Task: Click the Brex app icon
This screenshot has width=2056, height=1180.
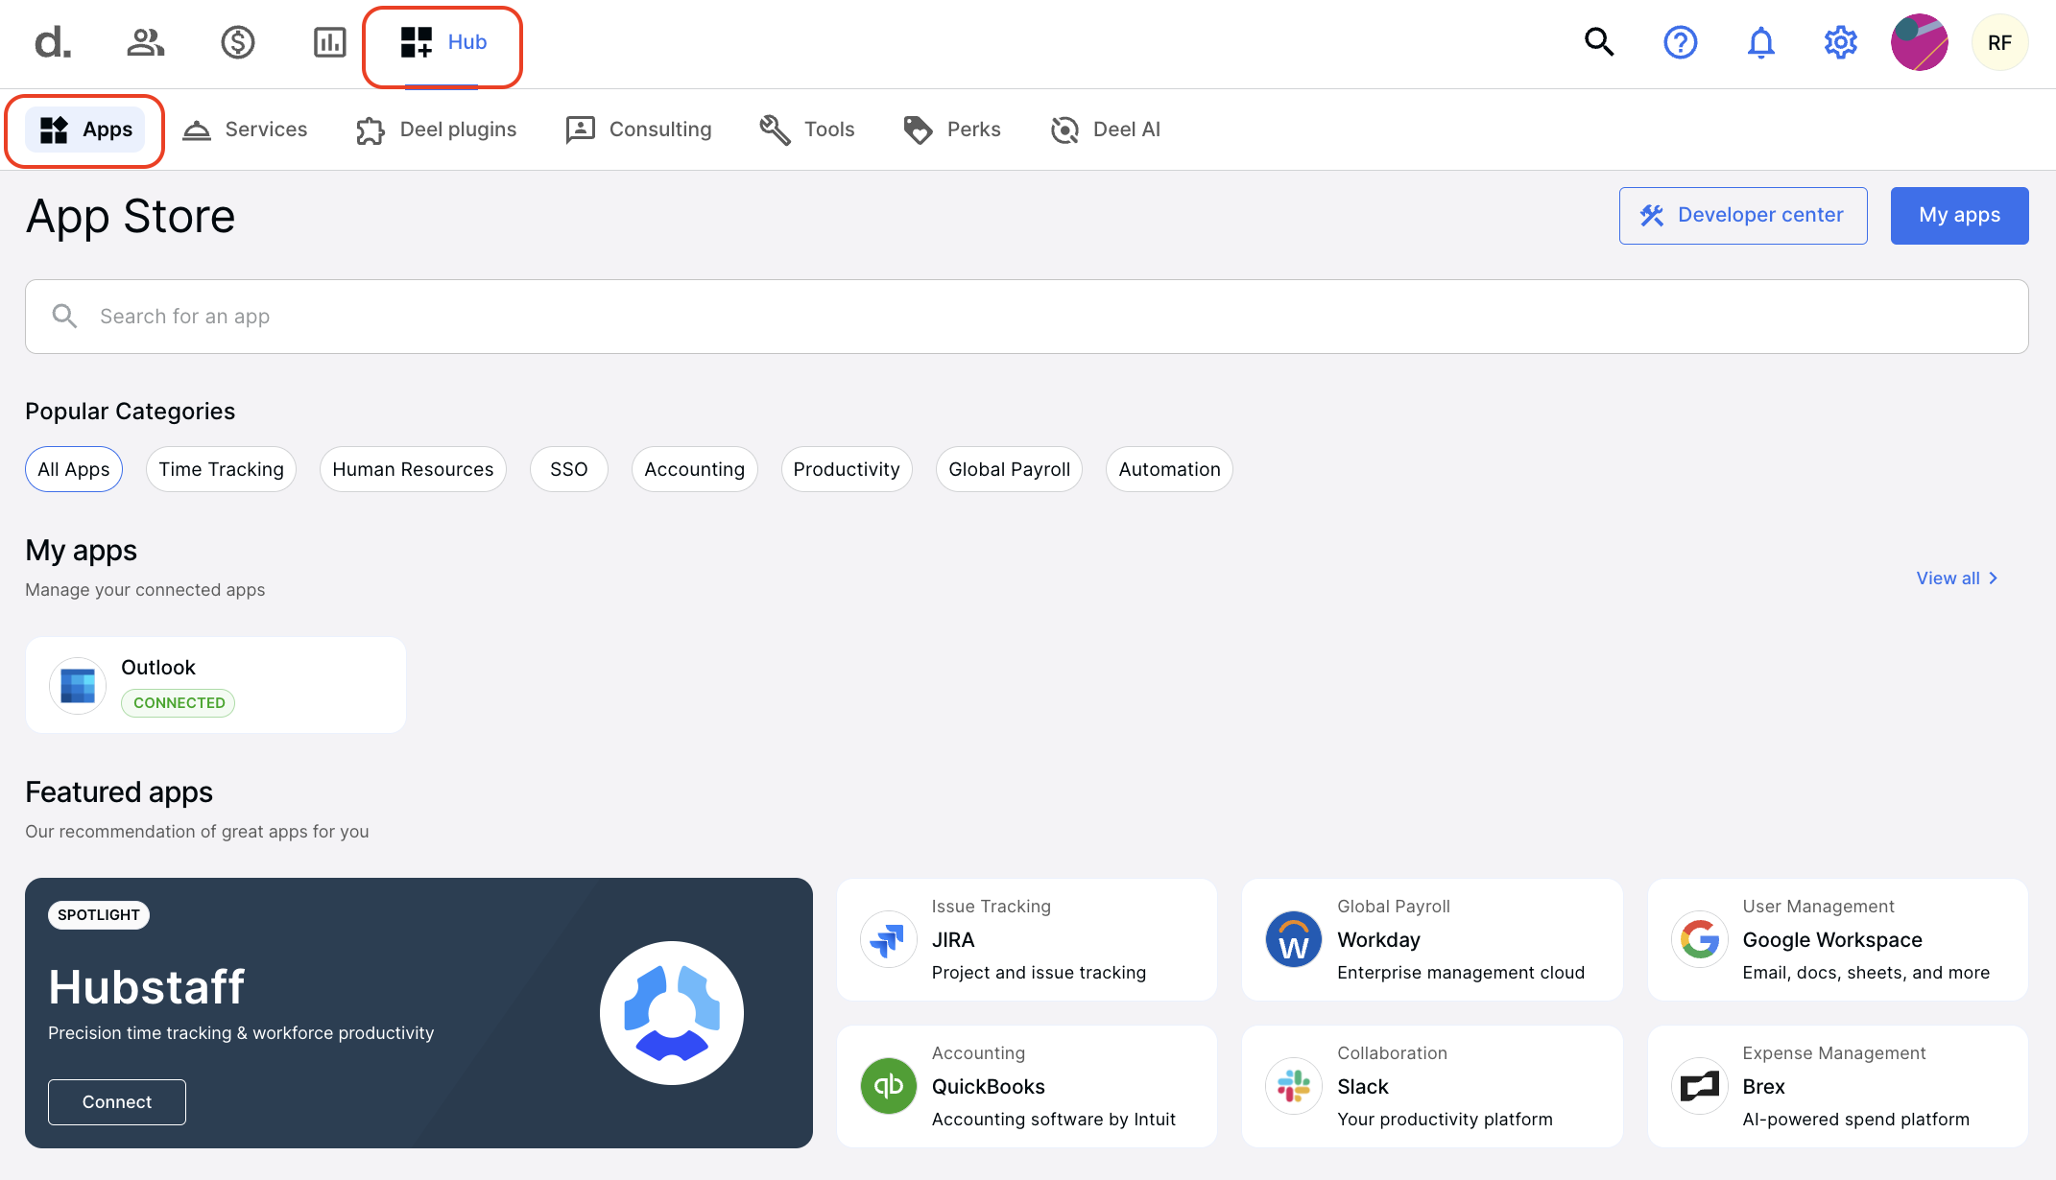Action: tap(1700, 1086)
